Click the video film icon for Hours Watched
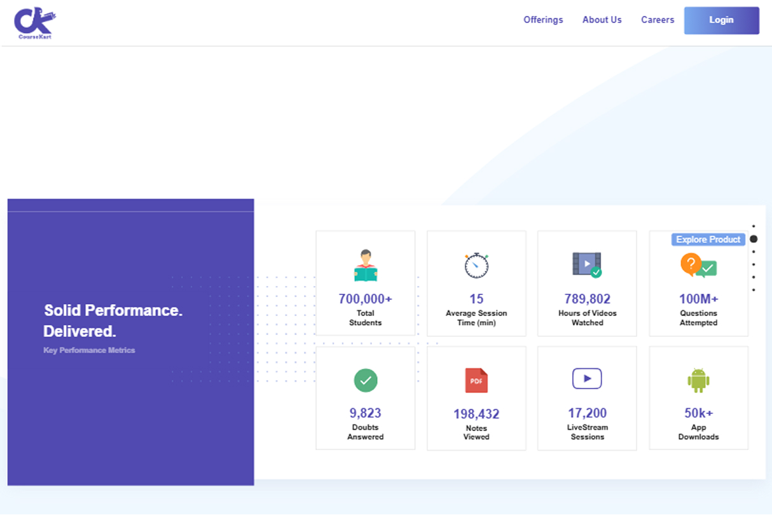The height and width of the screenshot is (515, 772). (587, 264)
